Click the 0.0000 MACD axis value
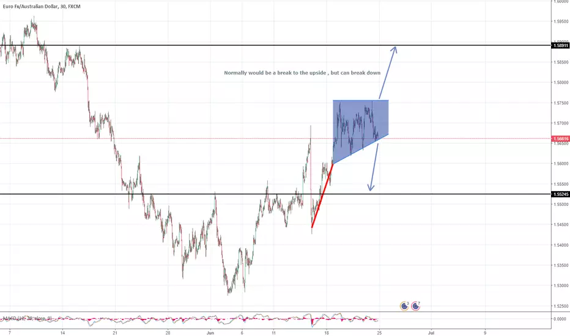 (x=560, y=319)
